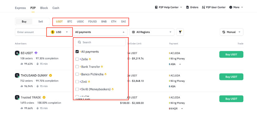The width and height of the screenshot is (257, 117).
Task: Click BZ-USDT purple verified badge
Action: pyautogui.click(x=36, y=53)
